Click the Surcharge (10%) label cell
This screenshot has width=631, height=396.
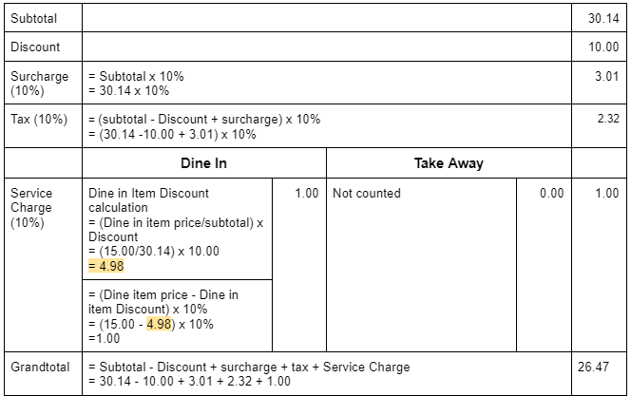pos(39,84)
